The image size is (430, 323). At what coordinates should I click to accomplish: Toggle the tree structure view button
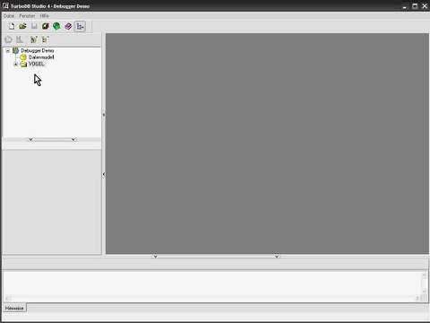coord(80,26)
